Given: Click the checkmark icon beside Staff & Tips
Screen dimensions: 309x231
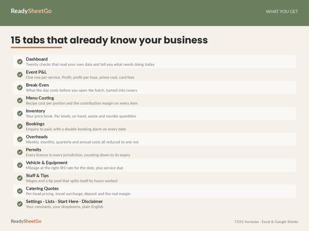Looking at the screenshot, I should tap(20, 178).
